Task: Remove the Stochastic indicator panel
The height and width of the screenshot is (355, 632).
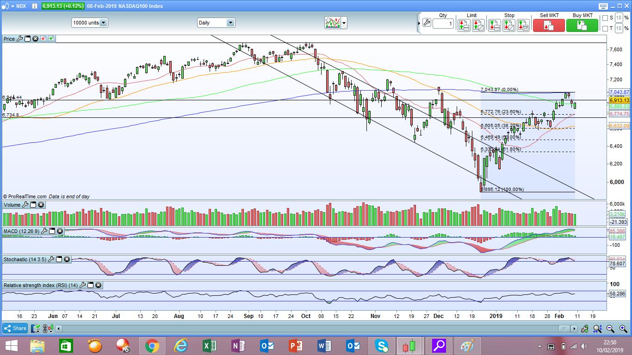Action: click(67, 259)
